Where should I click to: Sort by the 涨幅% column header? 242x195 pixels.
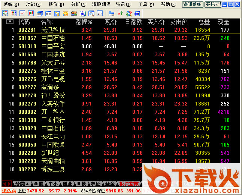pos(84,22)
